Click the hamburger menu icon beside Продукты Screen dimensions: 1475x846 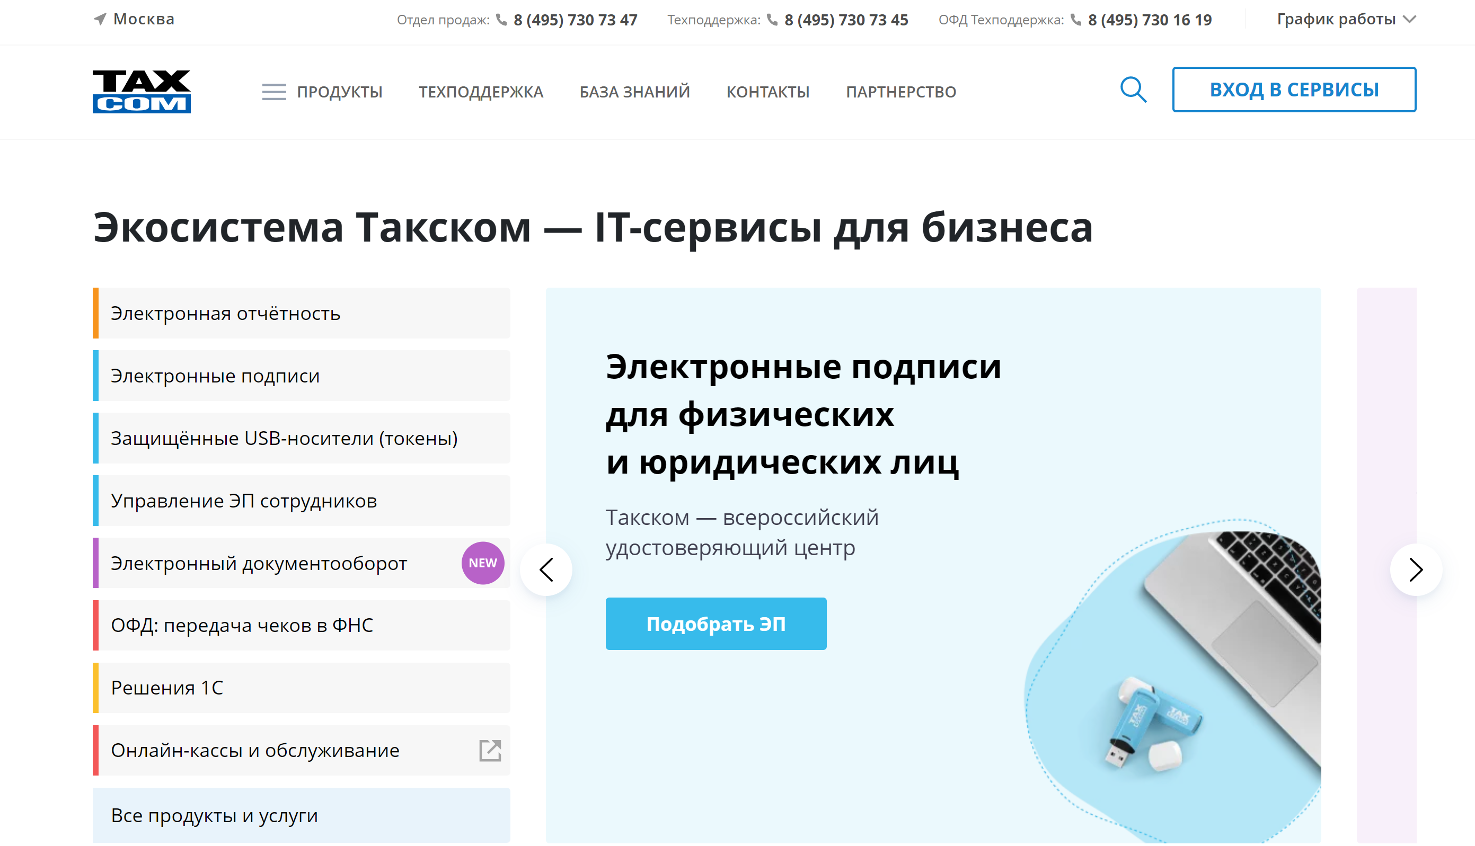tap(273, 92)
